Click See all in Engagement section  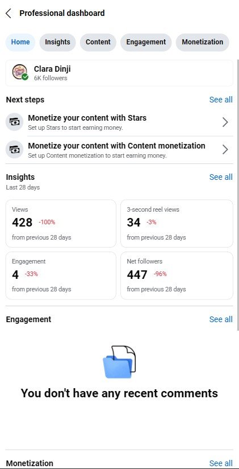coord(221,319)
